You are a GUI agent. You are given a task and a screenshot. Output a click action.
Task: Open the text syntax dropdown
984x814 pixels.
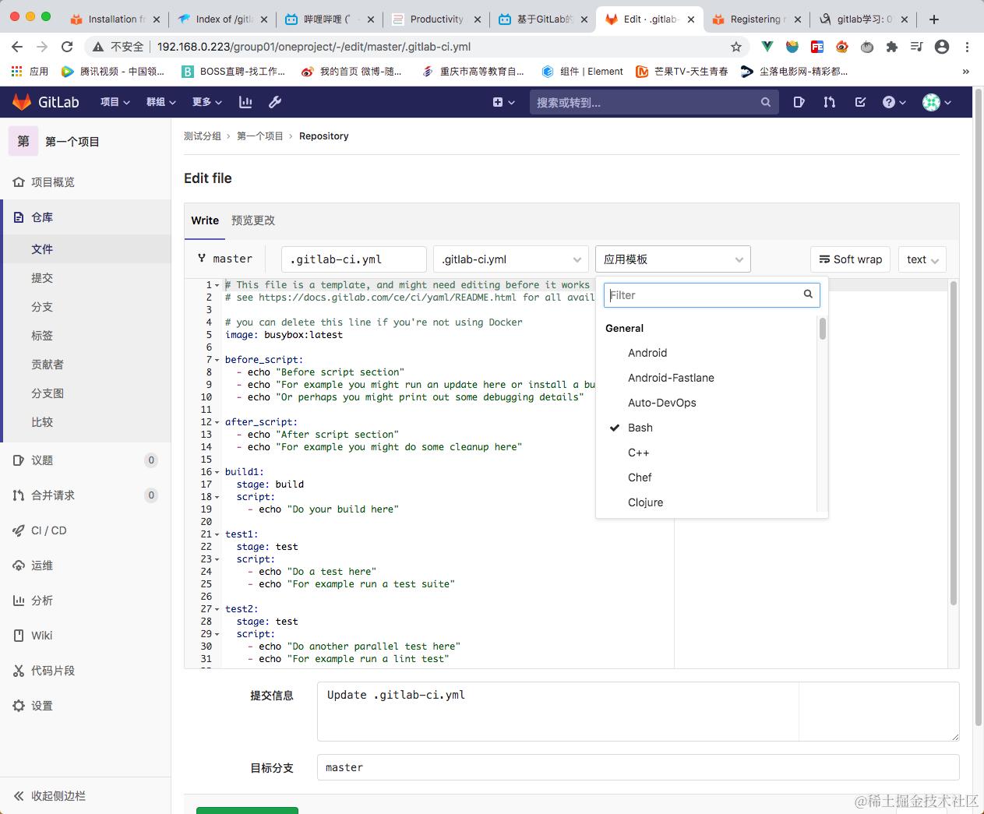click(x=922, y=259)
